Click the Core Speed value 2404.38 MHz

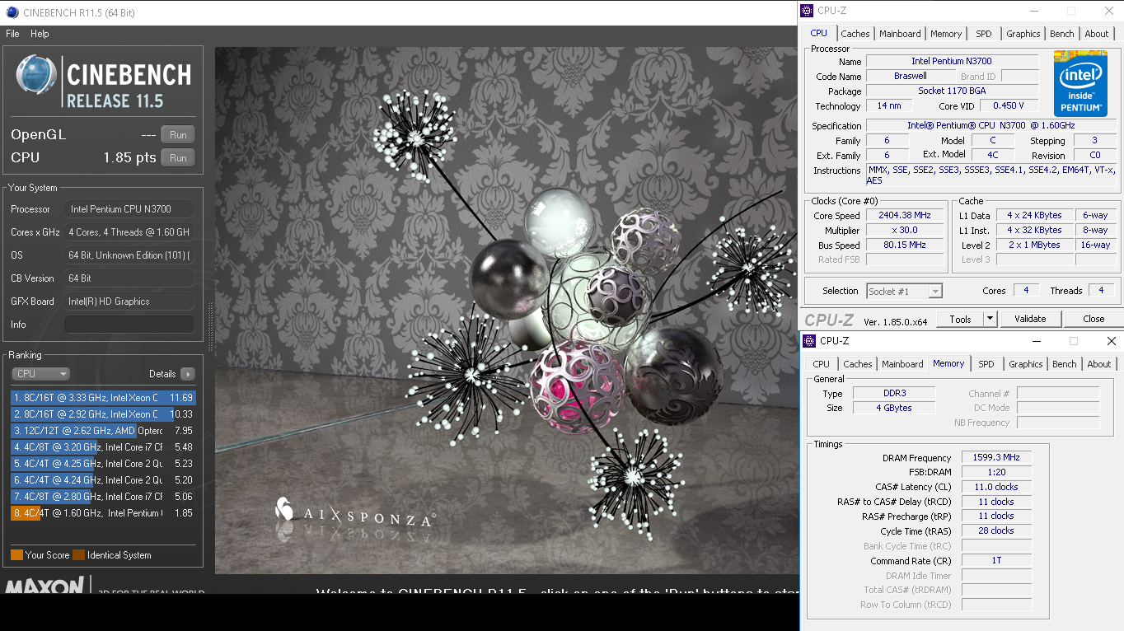905,216
